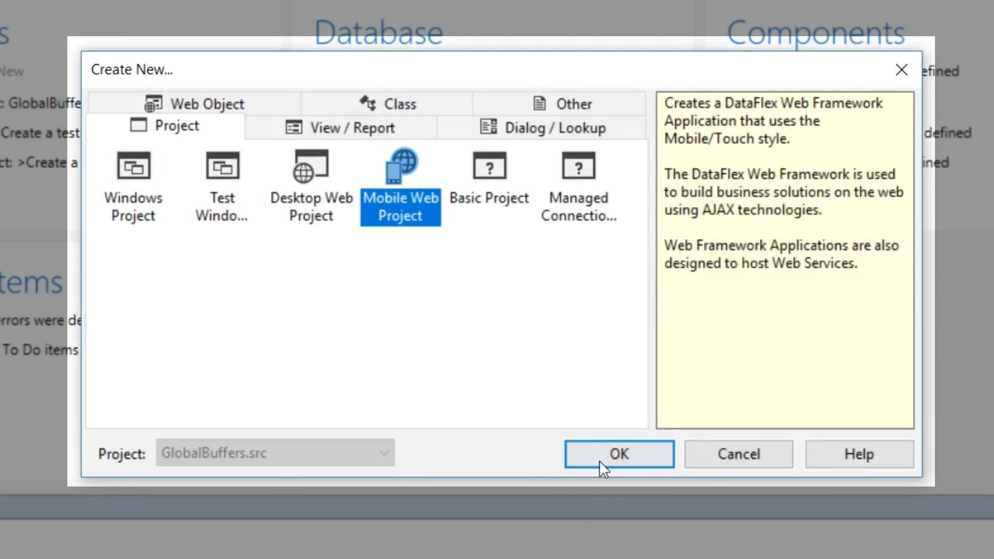Open Help for this dialog

click(859, 454)
